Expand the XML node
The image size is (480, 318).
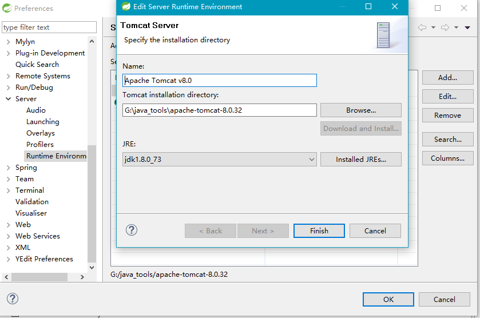(8, 248)
